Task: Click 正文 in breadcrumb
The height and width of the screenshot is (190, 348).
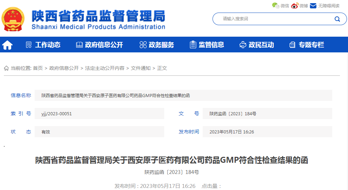Action: [x=162, y=68]
